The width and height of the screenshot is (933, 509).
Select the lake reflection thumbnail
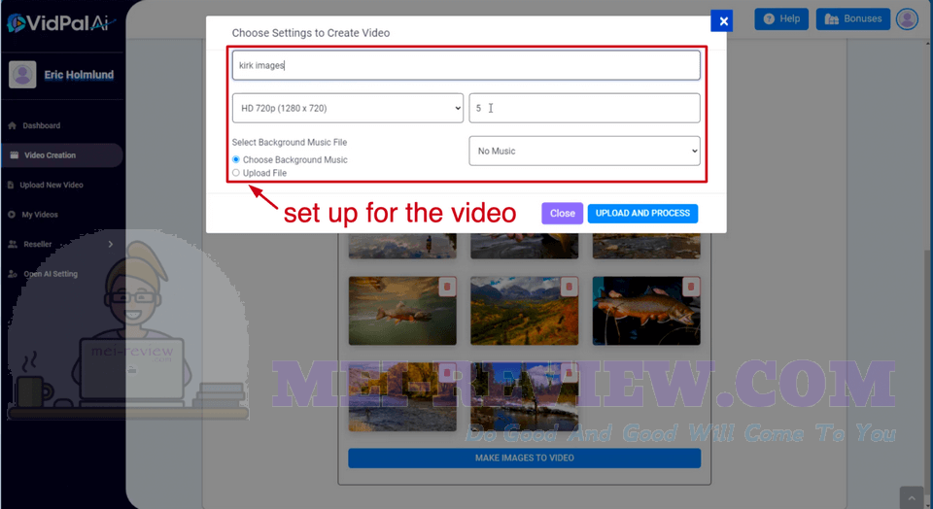coord(524,396)
